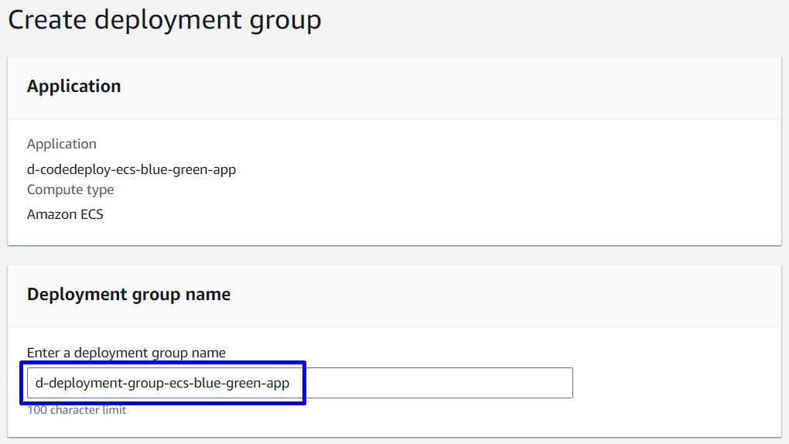This screenshot has width=789, height=444.
Task: Click before 'd-deployment' in the name field
Action: pos(35,383)
